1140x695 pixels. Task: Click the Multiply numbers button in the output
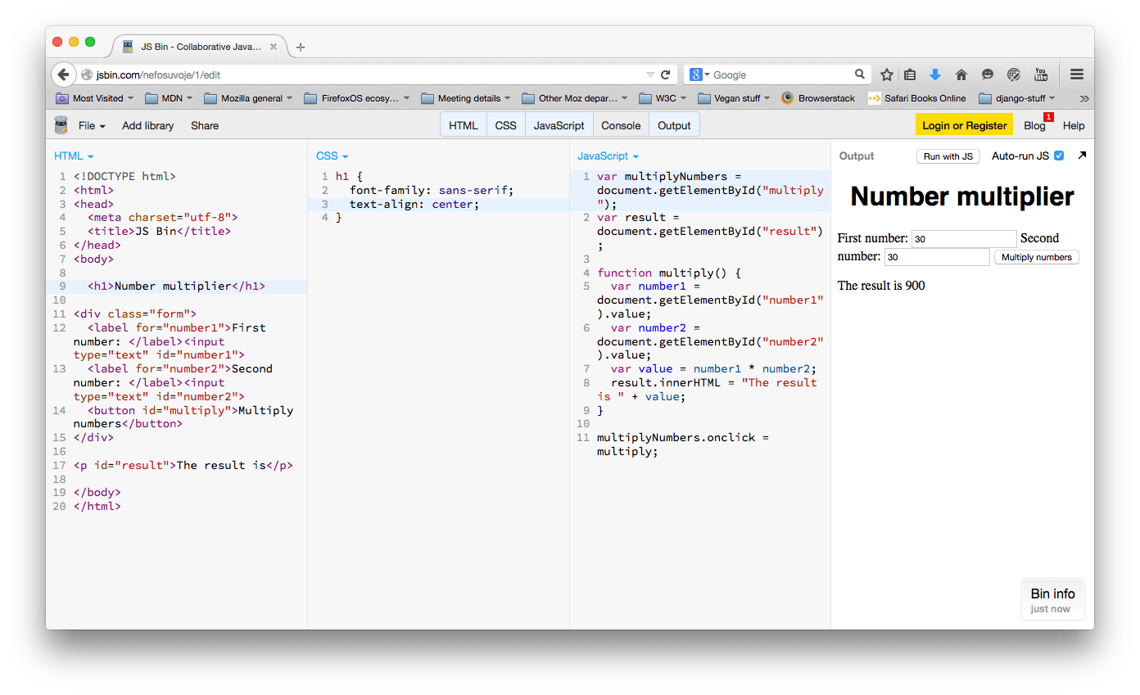1036,256
